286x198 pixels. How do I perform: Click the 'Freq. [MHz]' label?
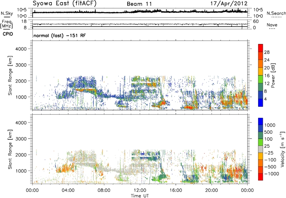(x=6, y=24)
